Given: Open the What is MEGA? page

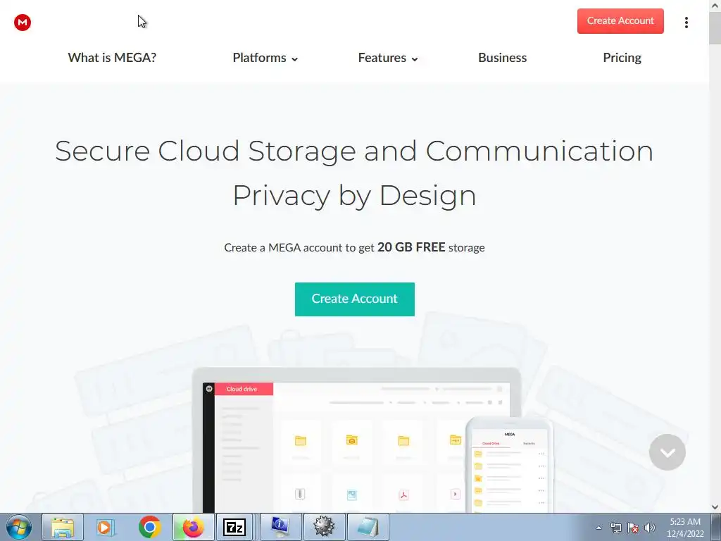Looking at the screenshot, I should (x=112, y=58).
